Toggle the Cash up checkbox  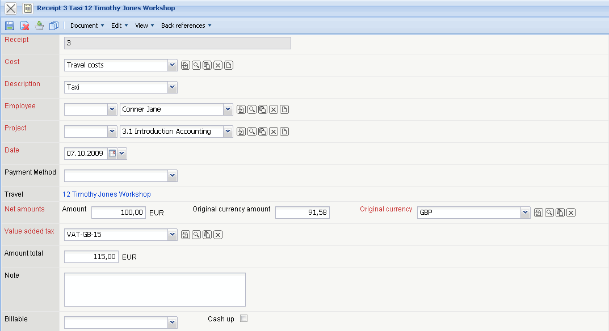tap(244, 319)
